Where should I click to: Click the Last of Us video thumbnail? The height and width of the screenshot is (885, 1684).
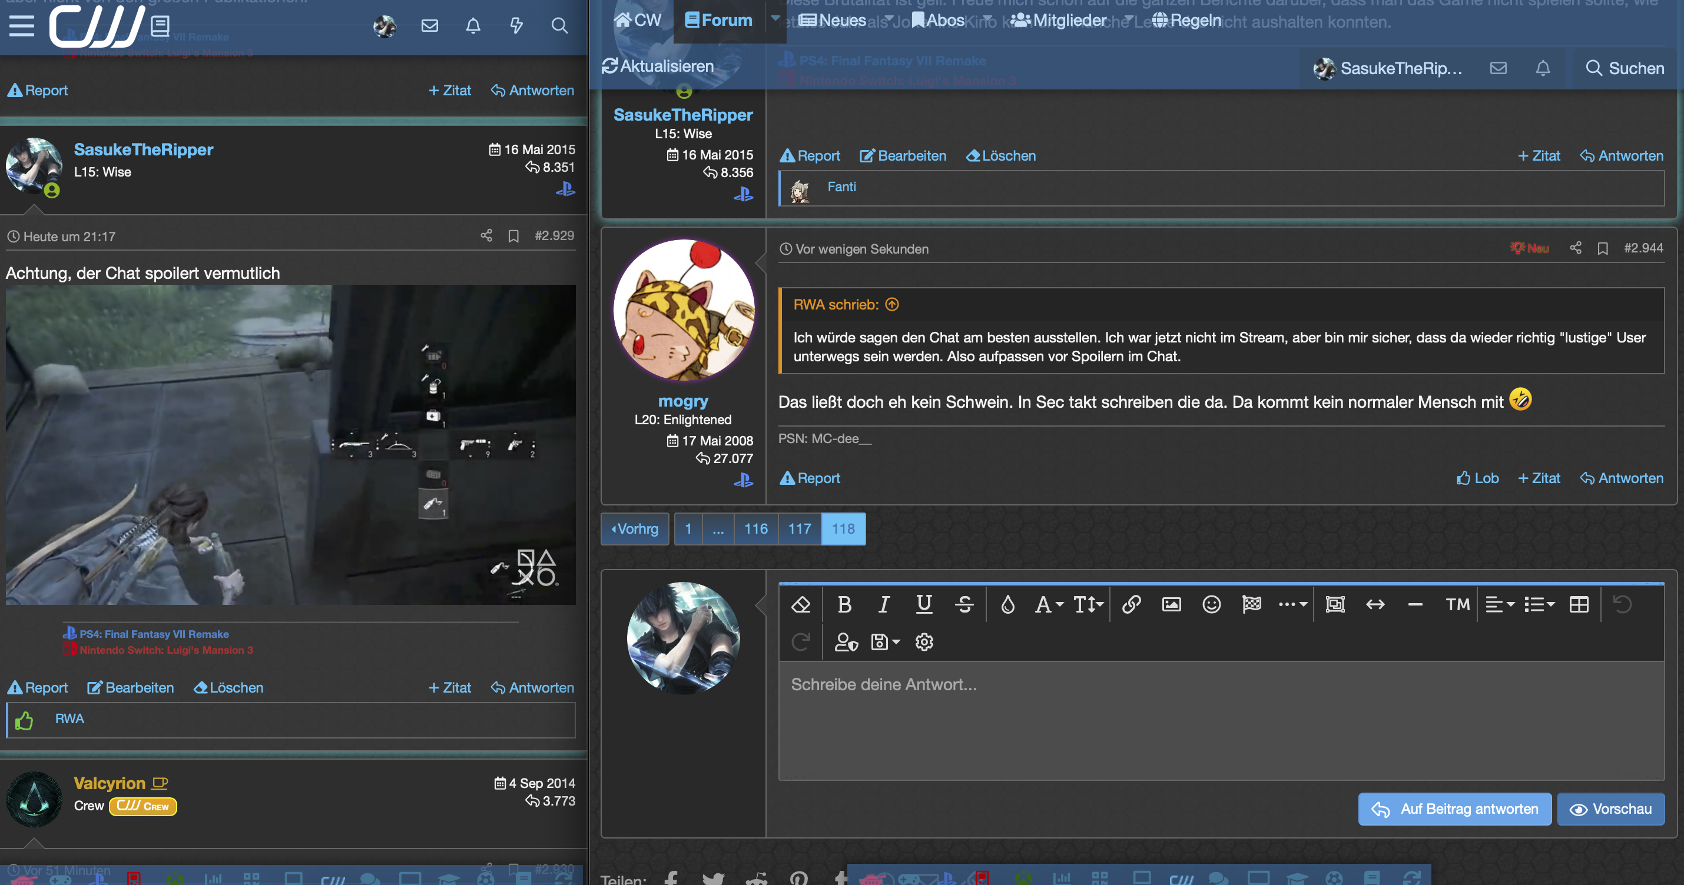click(x=291, y=444)
